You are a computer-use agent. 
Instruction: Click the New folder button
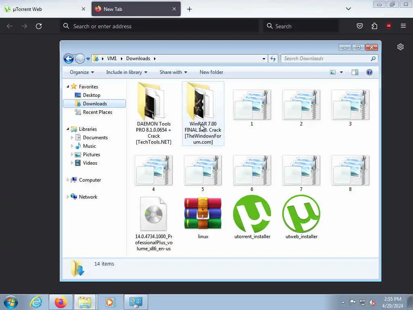click(x=211, y=72)
